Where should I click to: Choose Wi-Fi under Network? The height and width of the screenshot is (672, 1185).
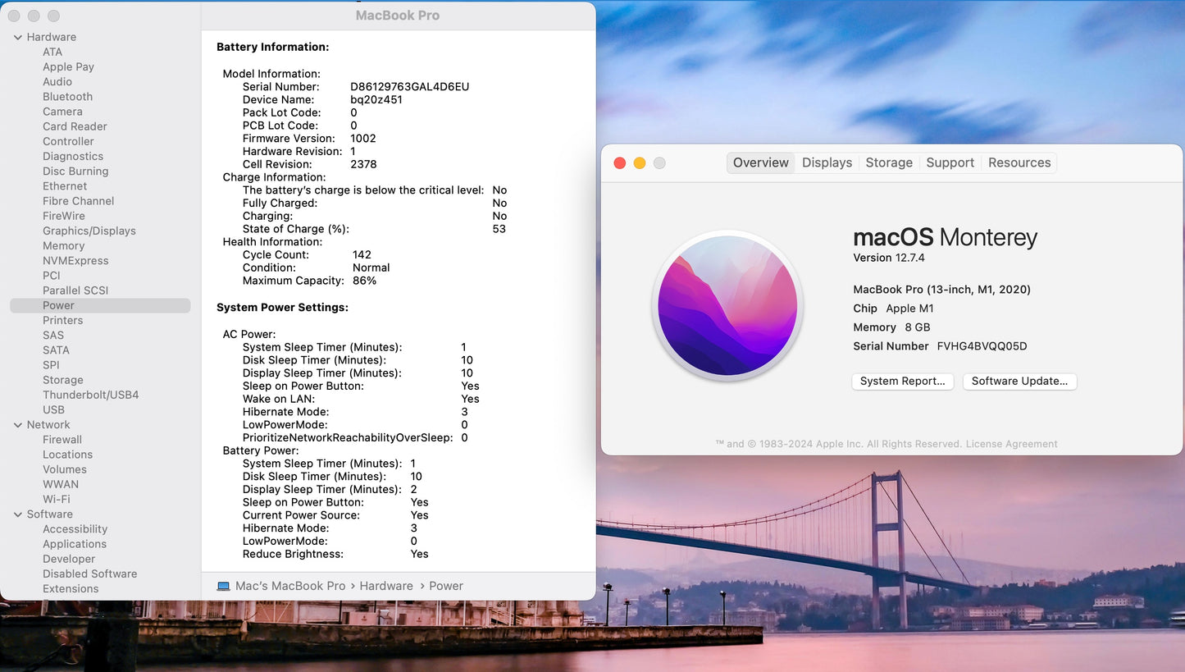pos(56,499)
